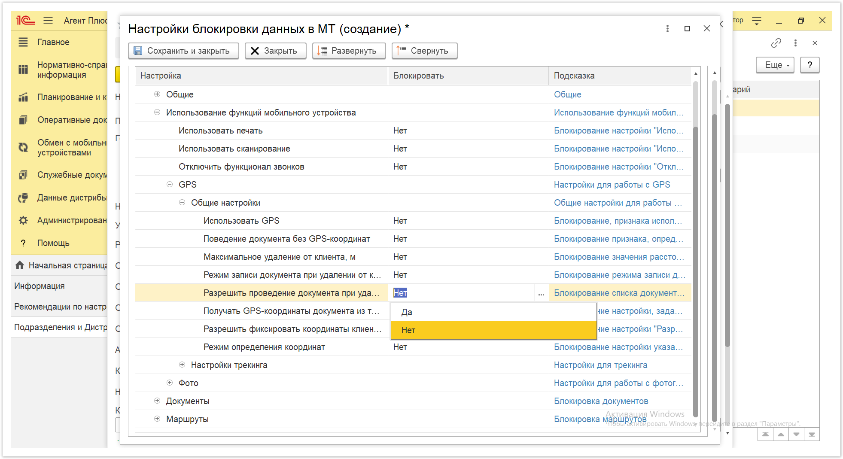Click the Настройка column header
This screenshot has width=843, height=459.
[x=262, y=76]
